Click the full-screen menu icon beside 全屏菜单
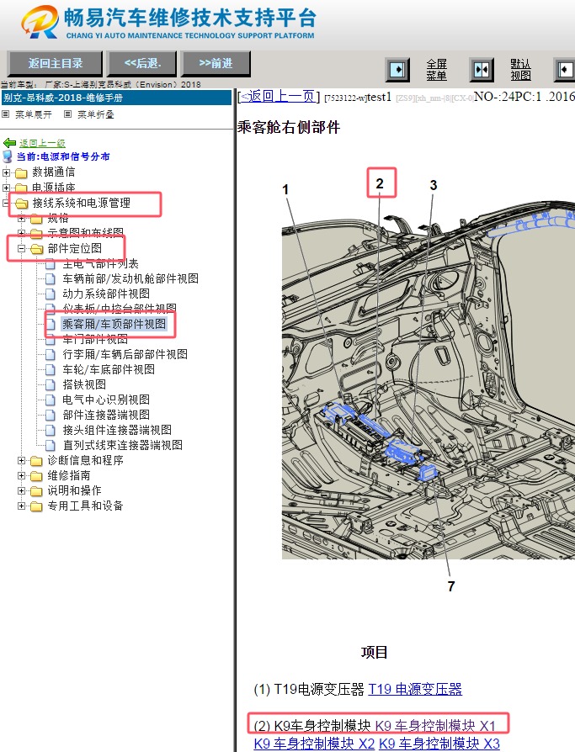This screenshot has width=575, height=752. pyautogui.click(x=397, y=70)
